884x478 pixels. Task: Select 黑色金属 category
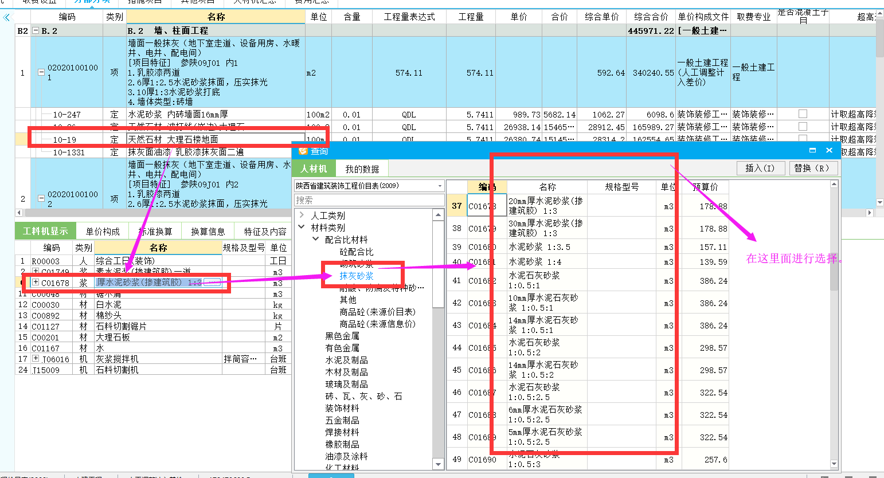pyautogui.click(x=343, y=336)
